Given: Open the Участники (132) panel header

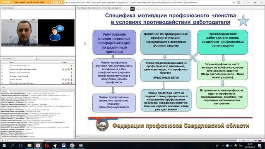Looking at the screenshot, I should [x=9, y=59].
